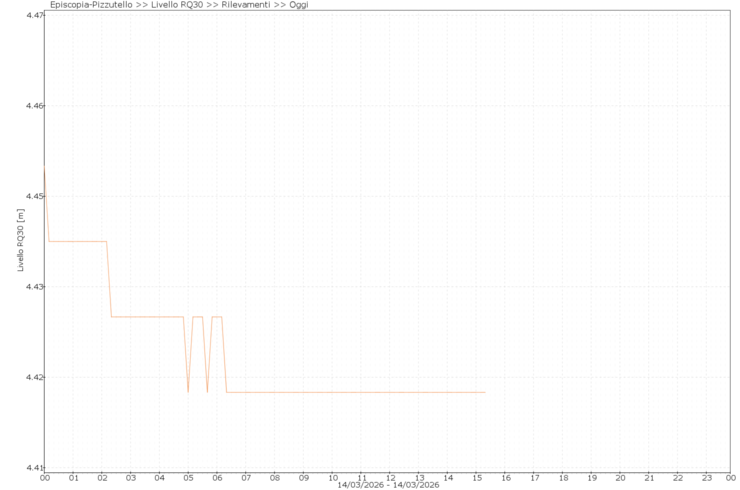Screen dimensions: 740x490
Task: Select the 18 hour tick on the x-axis
Action: click(562, 477)
